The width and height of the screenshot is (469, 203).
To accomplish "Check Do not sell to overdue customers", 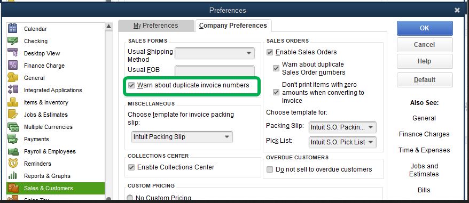I will [270, 169].
